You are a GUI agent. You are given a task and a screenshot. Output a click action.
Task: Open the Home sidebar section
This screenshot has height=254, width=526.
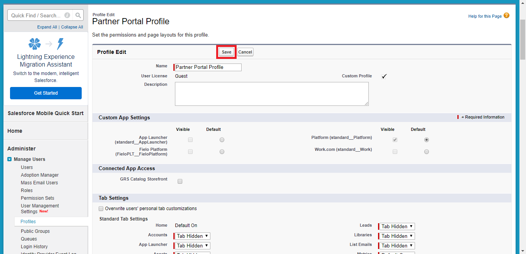[x=15, y=131]
